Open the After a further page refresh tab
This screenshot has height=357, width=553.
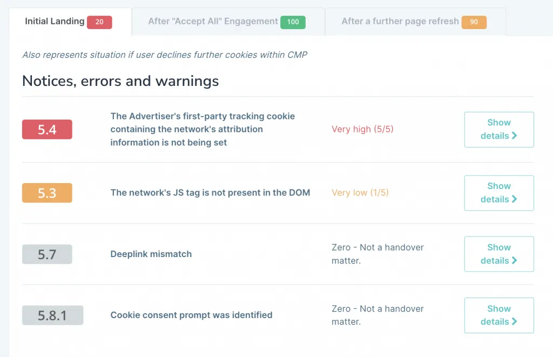point(400,22)
